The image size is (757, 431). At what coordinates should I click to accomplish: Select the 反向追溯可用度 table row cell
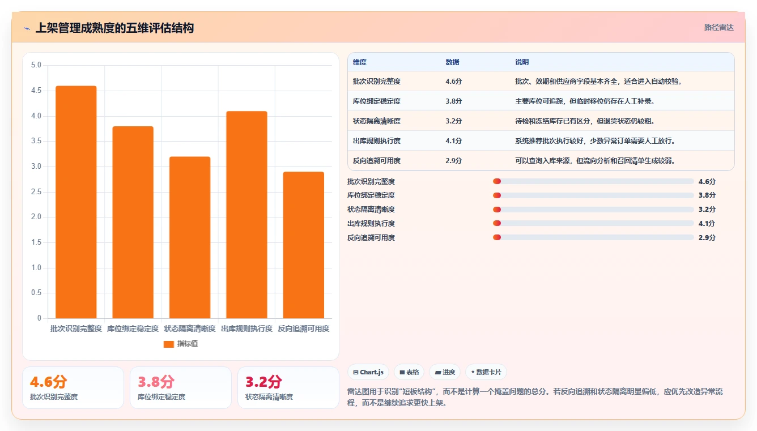(376, 161)
